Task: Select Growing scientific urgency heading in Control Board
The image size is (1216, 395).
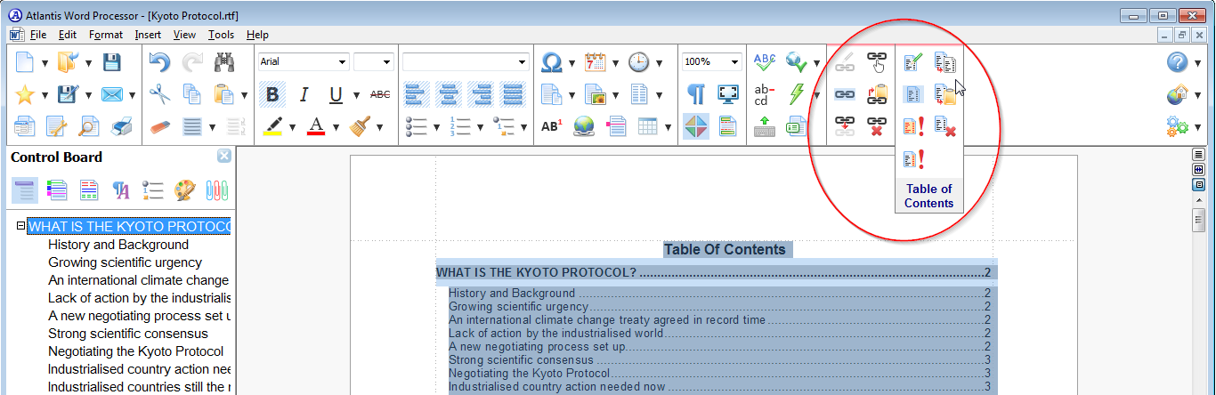Action: (125, 262)
